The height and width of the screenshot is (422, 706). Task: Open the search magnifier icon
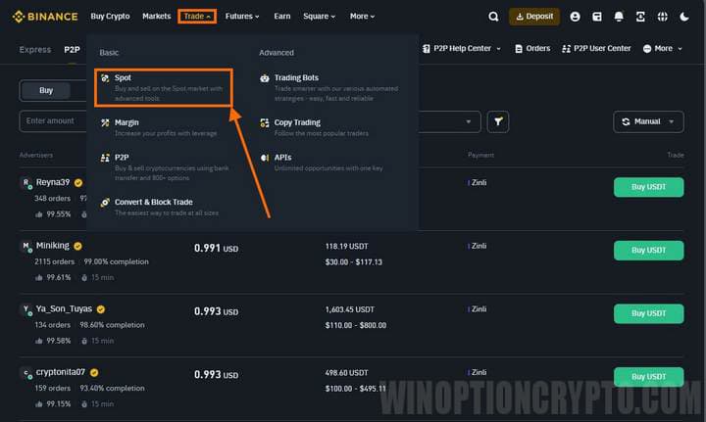click(493, 17)
